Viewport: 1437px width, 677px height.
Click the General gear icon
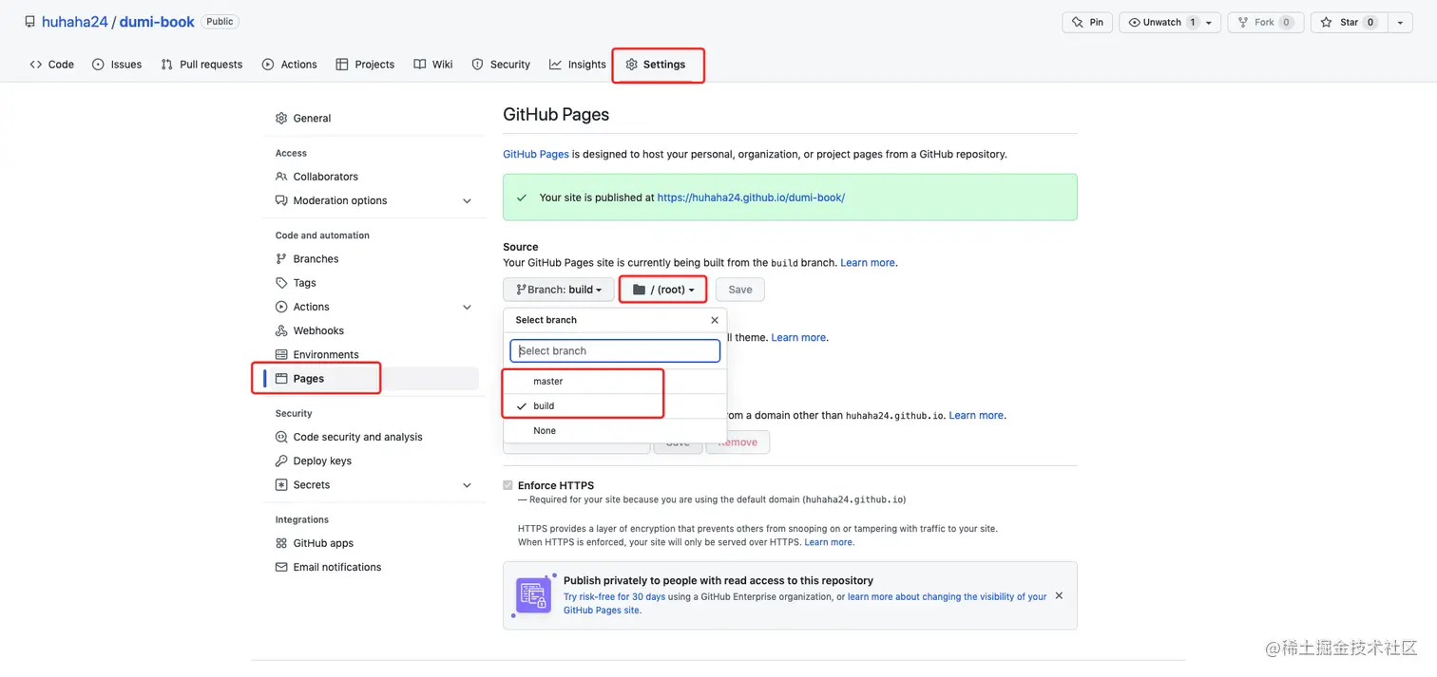pos(281,119)
